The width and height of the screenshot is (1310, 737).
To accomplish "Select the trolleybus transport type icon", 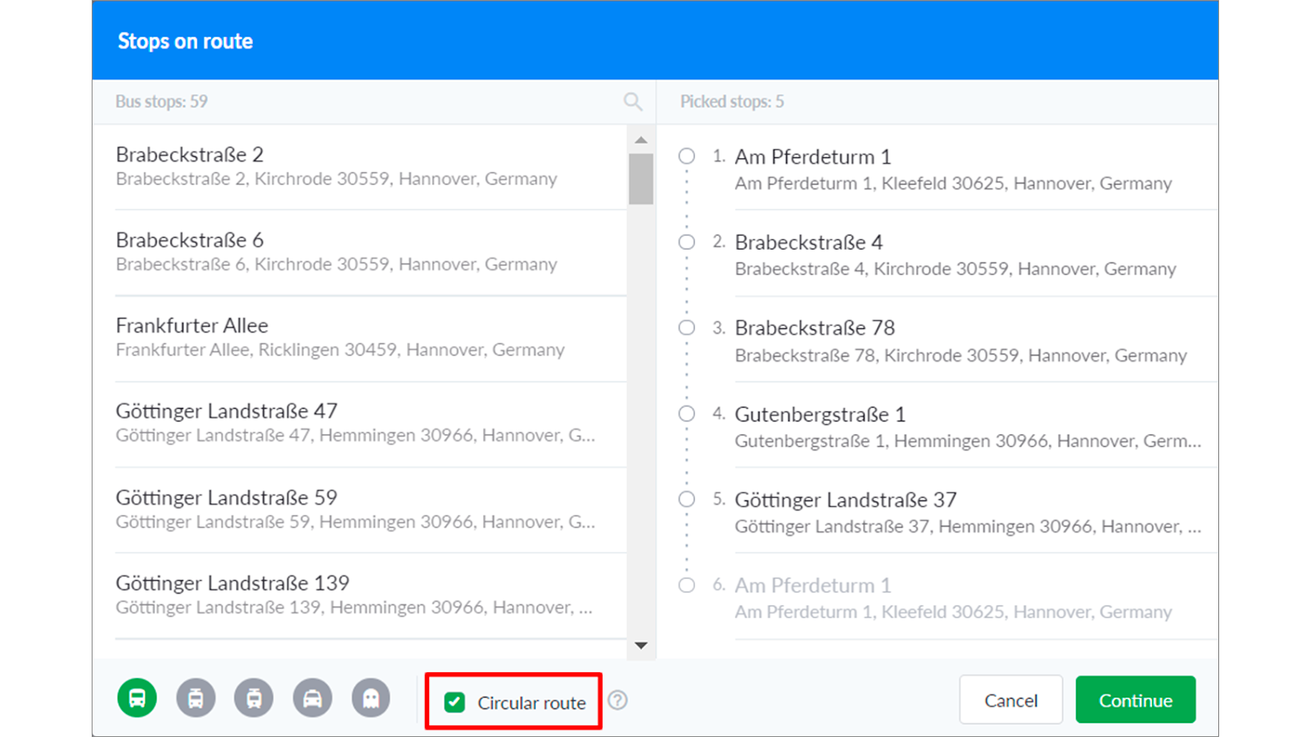I will [196, 699].
